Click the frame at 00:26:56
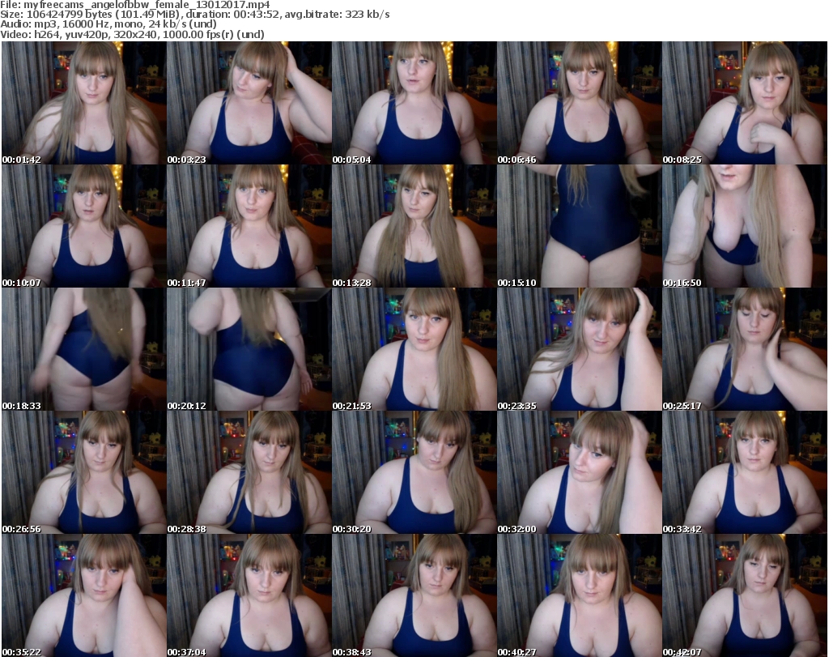This screenshot has height=657, width=829. click(83, 472)
